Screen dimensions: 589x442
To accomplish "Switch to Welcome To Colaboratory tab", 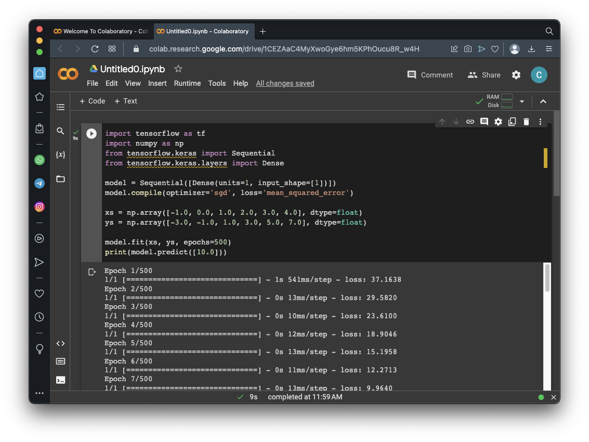I will click(x=101, y=31).
